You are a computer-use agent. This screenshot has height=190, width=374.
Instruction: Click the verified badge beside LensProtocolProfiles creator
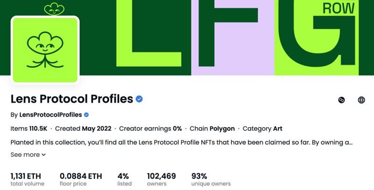click(x=86, y=115)
